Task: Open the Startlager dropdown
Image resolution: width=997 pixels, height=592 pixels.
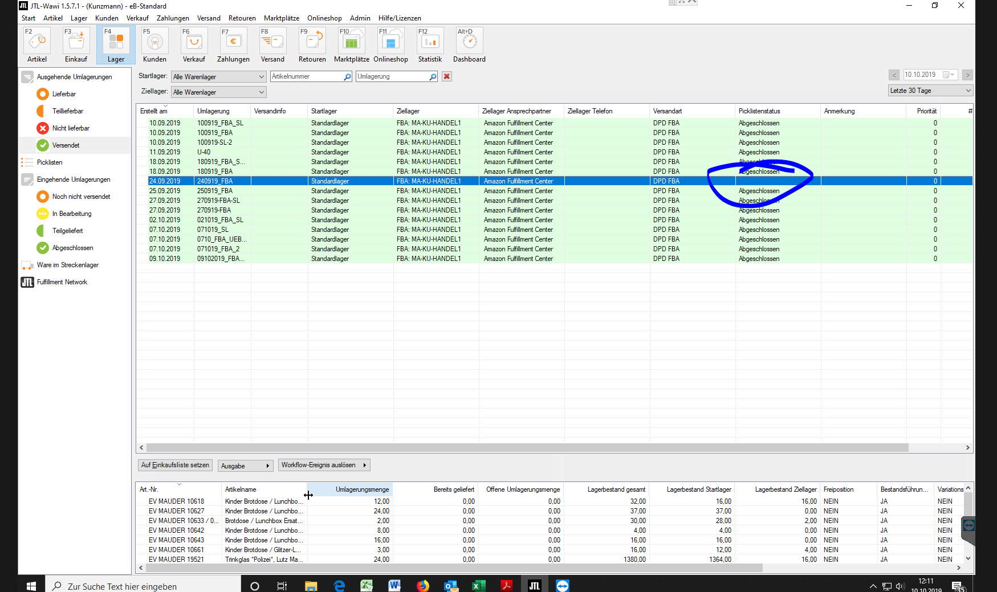Action: pos(219,76)
